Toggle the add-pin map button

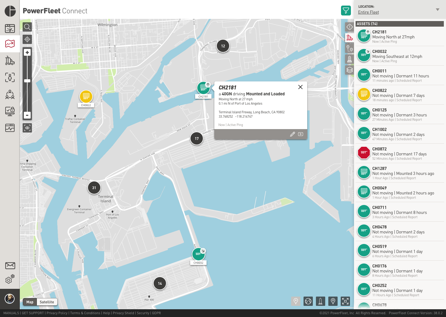pyautogui.click(x=296, y=301)
